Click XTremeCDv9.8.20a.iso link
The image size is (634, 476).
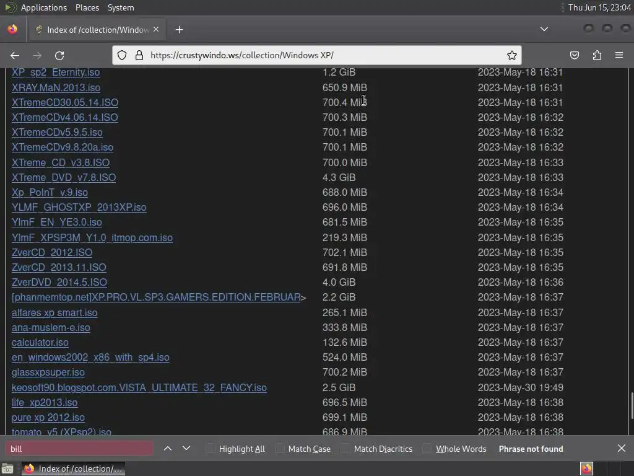(x=63, y=147)
